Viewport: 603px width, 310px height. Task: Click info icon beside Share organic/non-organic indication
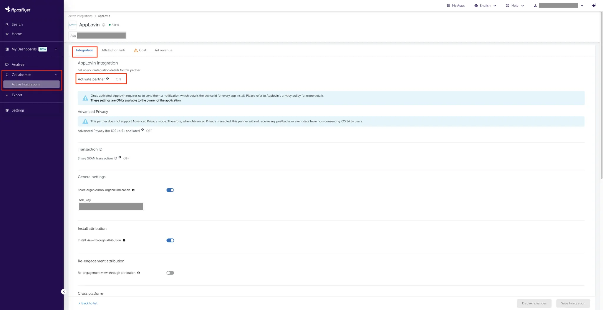133,190
